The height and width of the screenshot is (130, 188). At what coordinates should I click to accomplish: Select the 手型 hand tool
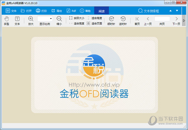(x=7, y=21)
